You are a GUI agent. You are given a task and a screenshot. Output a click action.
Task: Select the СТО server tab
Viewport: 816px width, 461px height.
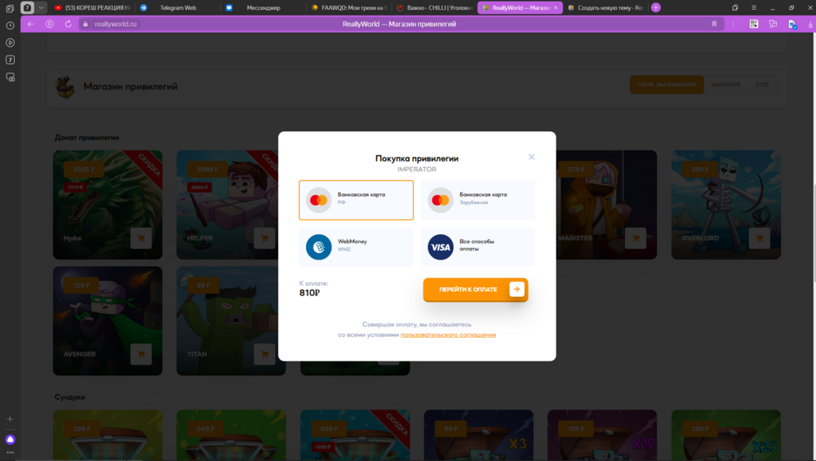pos(762,85)
